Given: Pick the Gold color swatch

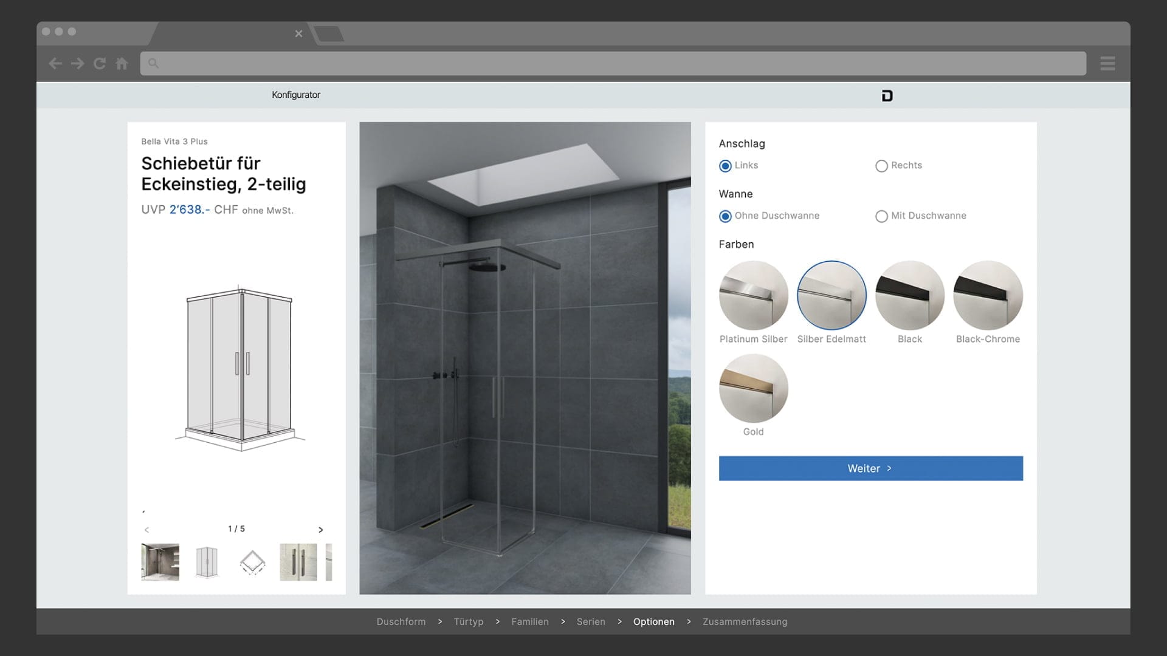Looking at the screenshot, I should 753,389.
